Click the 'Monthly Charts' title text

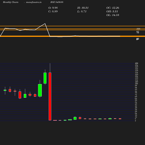(x=10, y=2)
